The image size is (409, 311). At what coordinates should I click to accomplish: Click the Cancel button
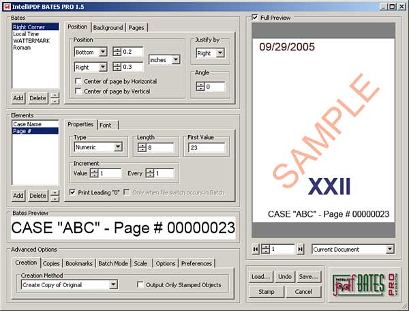303,292
